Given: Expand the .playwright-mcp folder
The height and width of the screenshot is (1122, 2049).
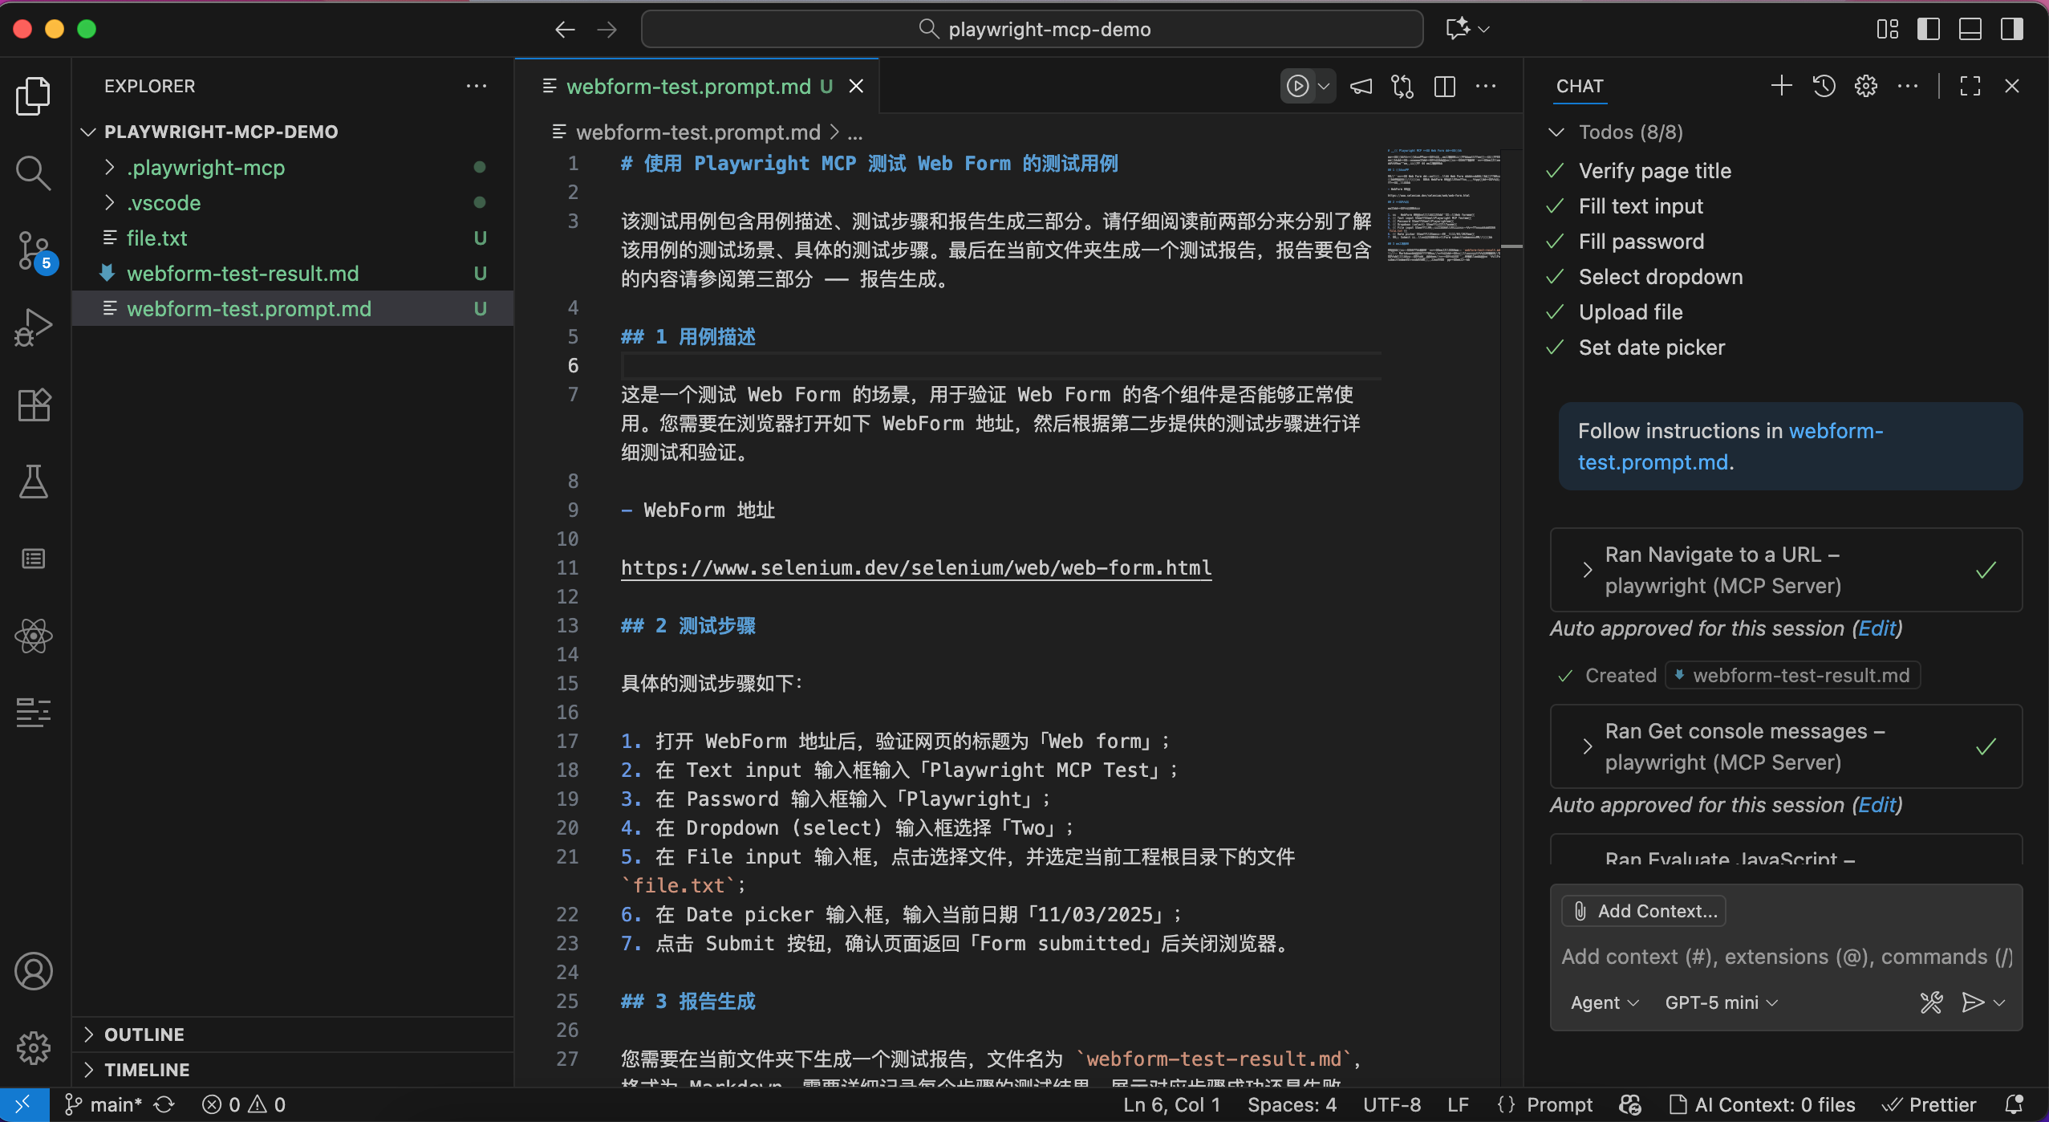Looking at the screenshot, I should [205, 168].
